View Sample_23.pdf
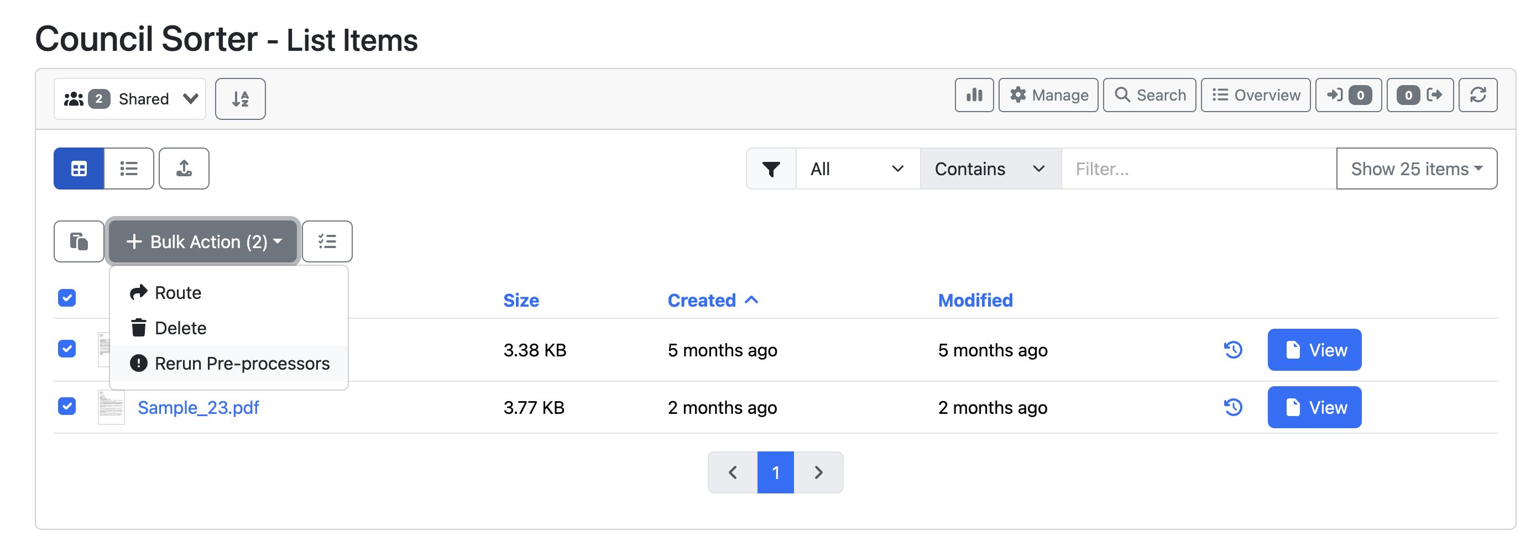 pyautogui.click(x=1314, y=408)
